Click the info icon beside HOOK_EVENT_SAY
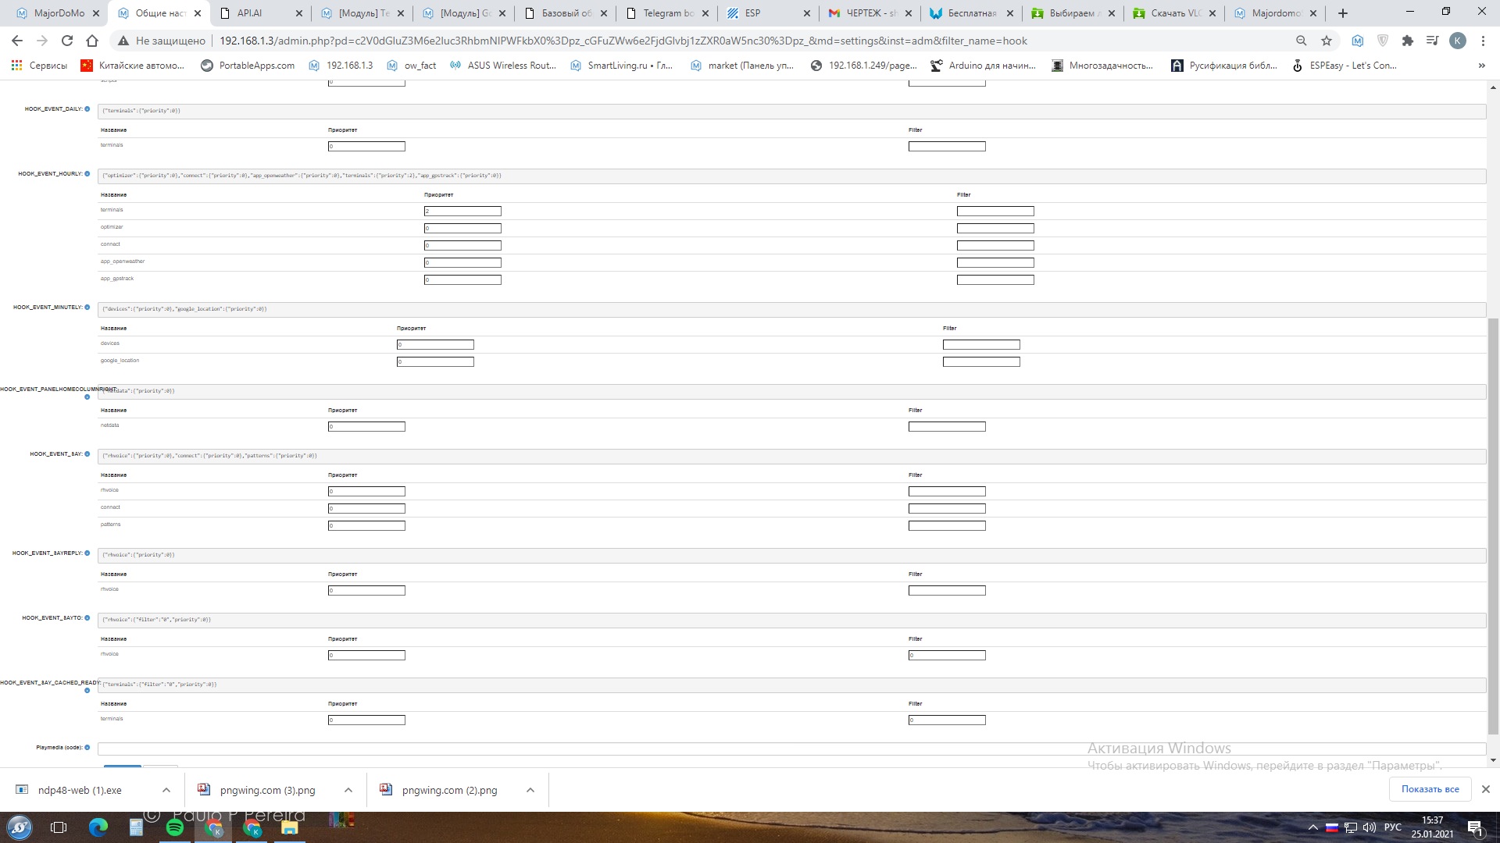1500x843 pixels. pos(87,454)
